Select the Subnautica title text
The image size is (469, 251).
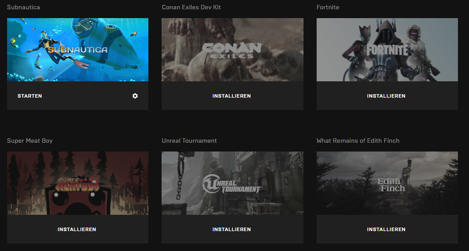click(23, 7)
